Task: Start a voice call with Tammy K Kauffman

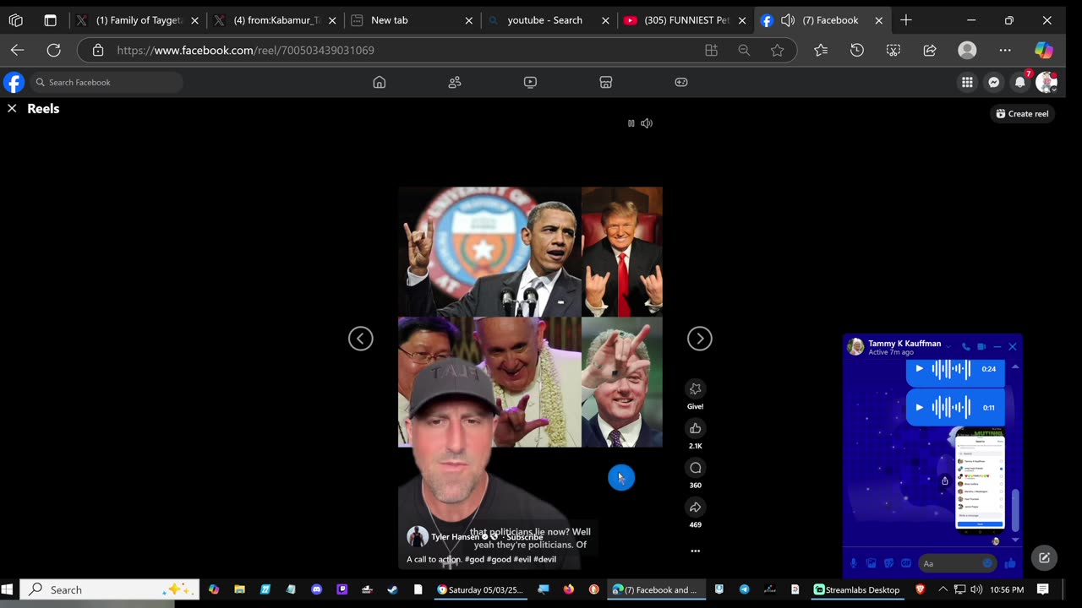Action: click(x=965, y=347)
